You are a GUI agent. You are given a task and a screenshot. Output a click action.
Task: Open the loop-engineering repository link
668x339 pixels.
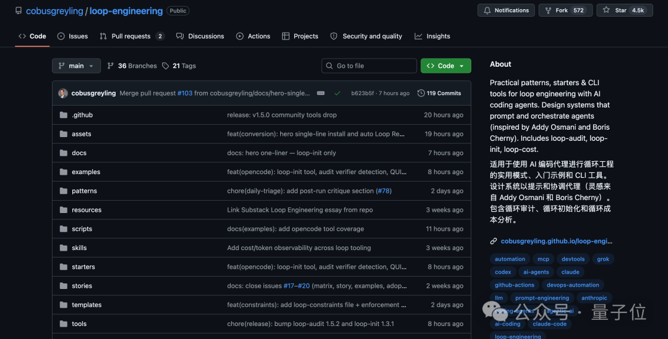126,11
